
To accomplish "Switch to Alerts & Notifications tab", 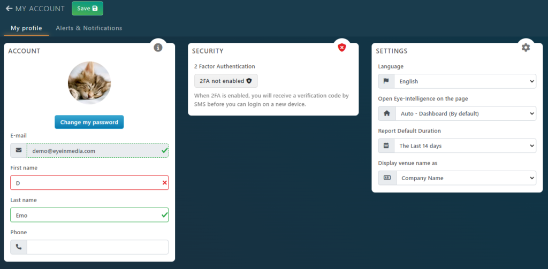I will pyautogui.click(x=89, y=28).
